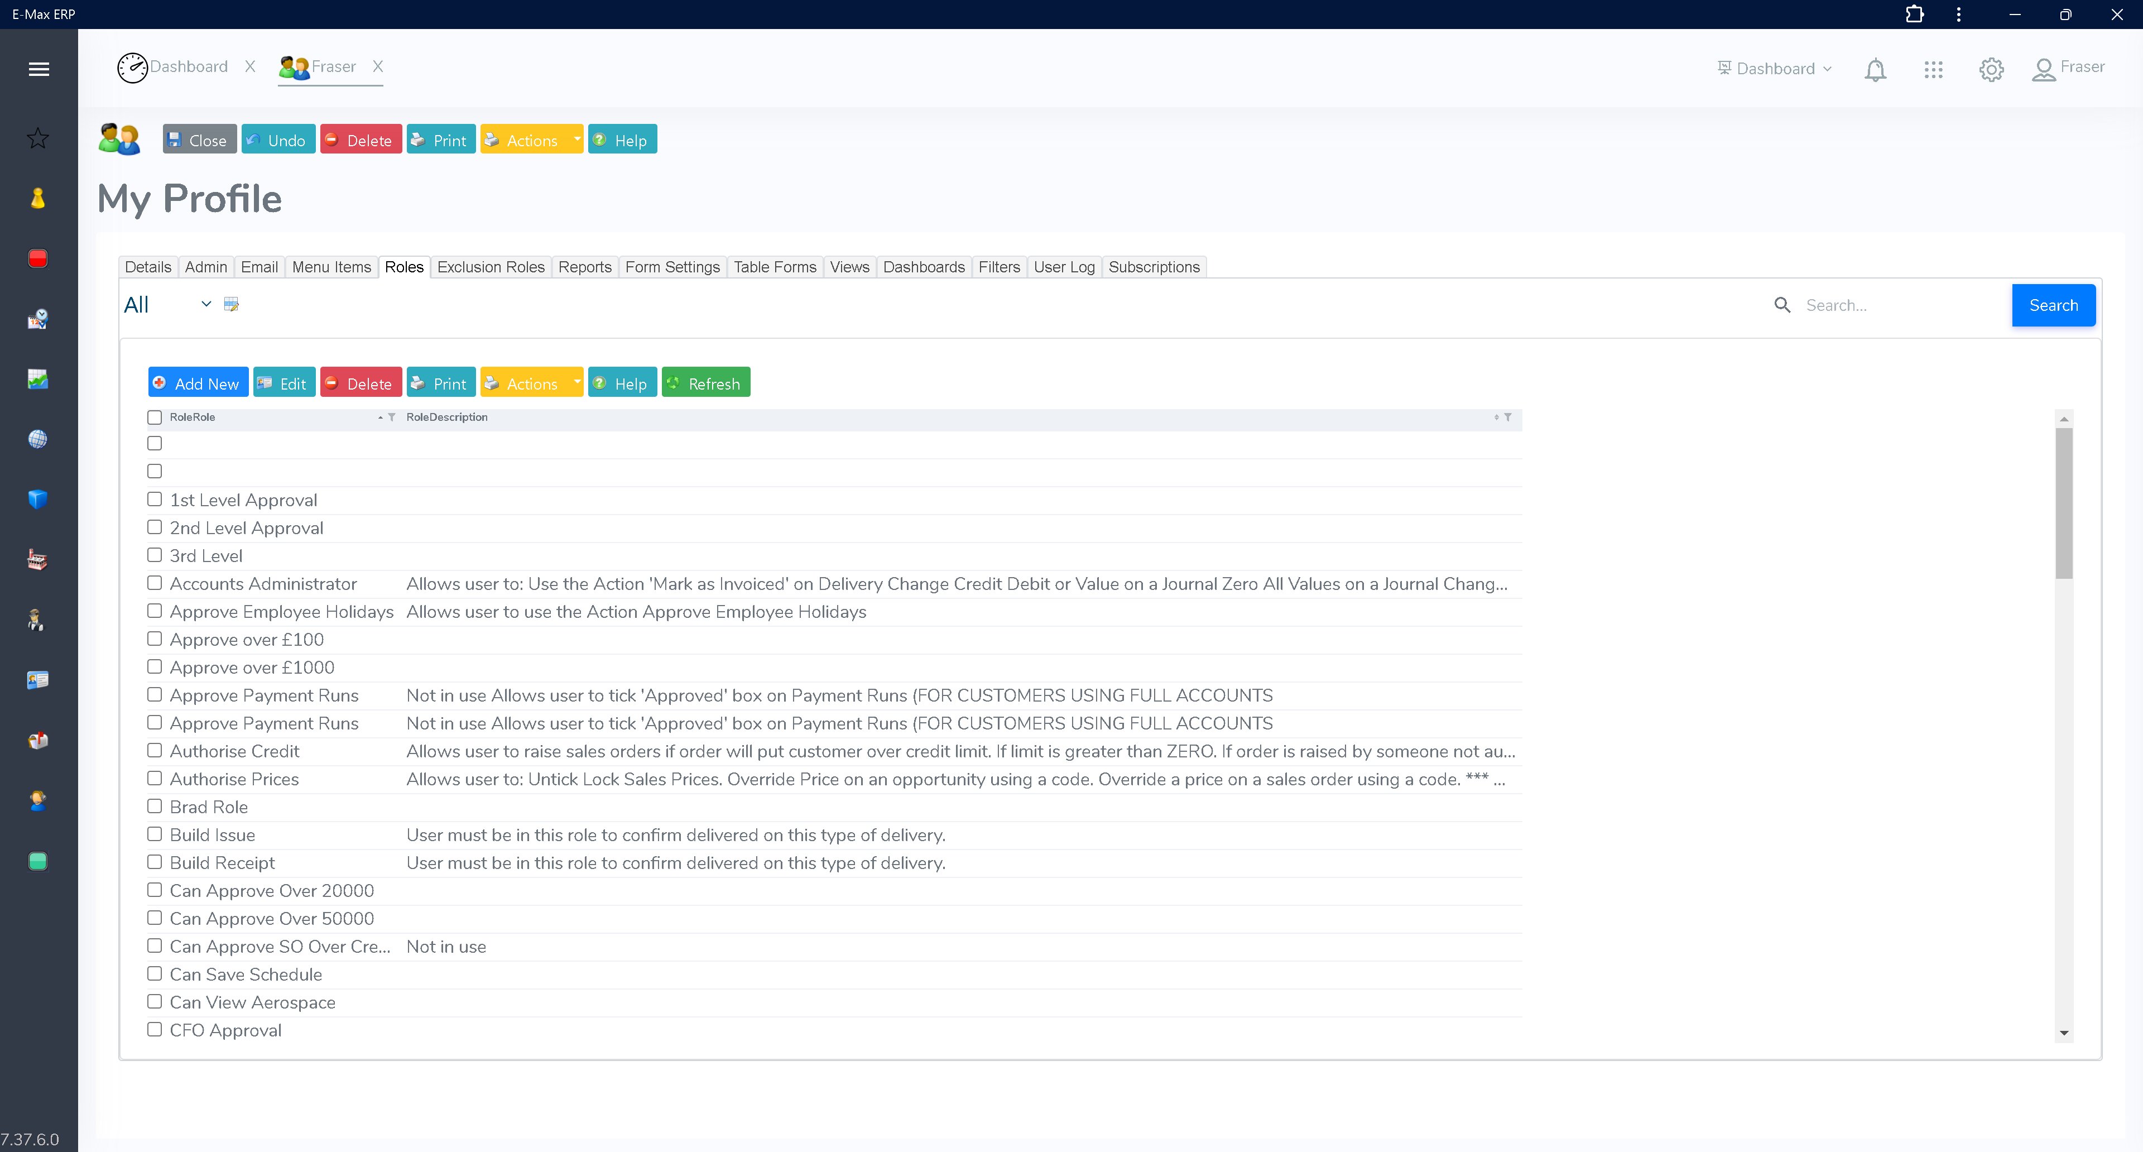
Task: Select the header checkbox above the RoleRole column
Action: click(154, 417)
